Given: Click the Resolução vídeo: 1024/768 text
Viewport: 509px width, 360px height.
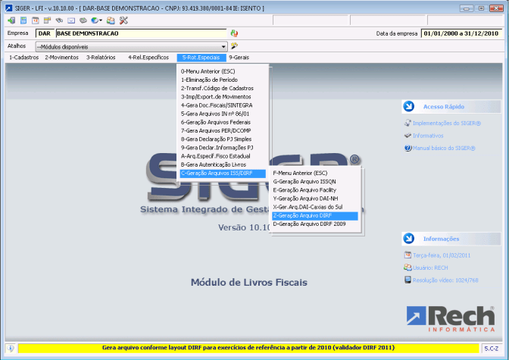Looking at the screenshot, I should (445, 280).
